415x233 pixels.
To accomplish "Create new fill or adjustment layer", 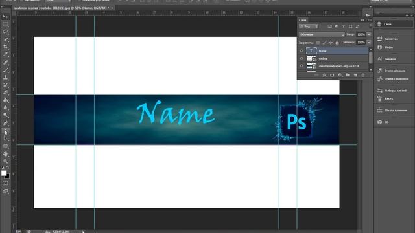I will click(x=340, y=75).
